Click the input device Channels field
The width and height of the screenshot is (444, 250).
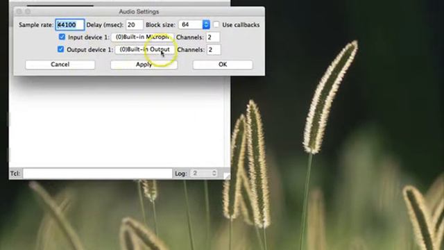(213, 37)
